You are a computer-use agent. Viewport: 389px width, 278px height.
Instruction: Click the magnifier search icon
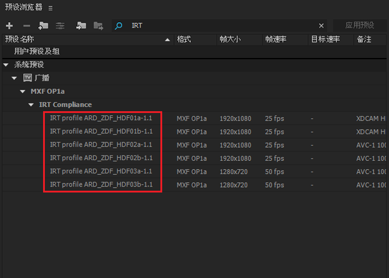[118, 26]
